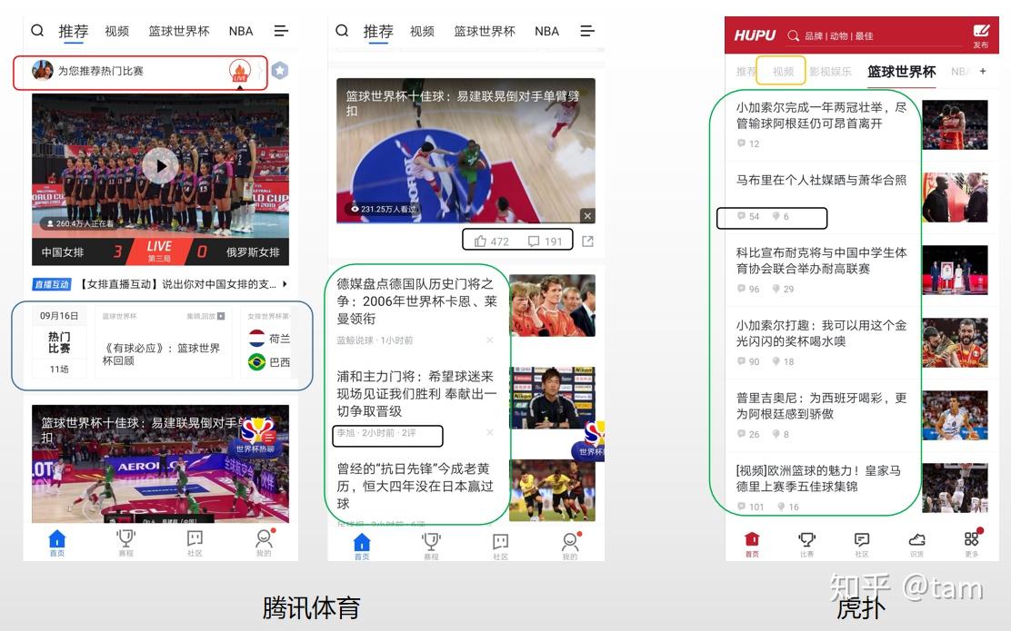Play 易建联 video on middle Tencent screen
The width and height of the screenshot is (1011, 631).
pos(465,151)
